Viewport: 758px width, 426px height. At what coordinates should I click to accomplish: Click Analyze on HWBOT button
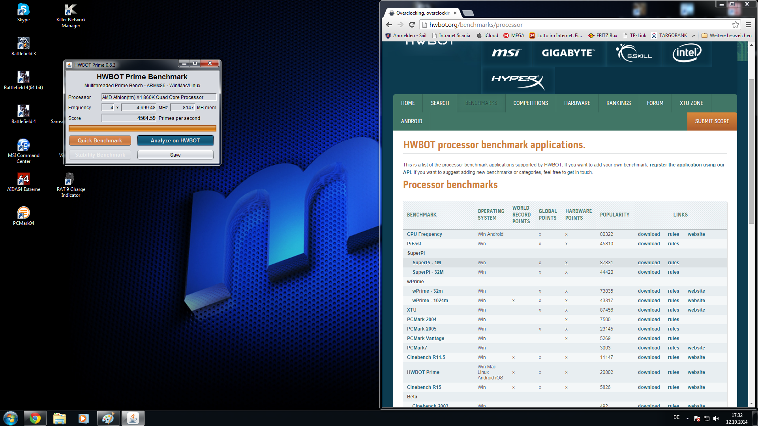(x=175, y=140)
